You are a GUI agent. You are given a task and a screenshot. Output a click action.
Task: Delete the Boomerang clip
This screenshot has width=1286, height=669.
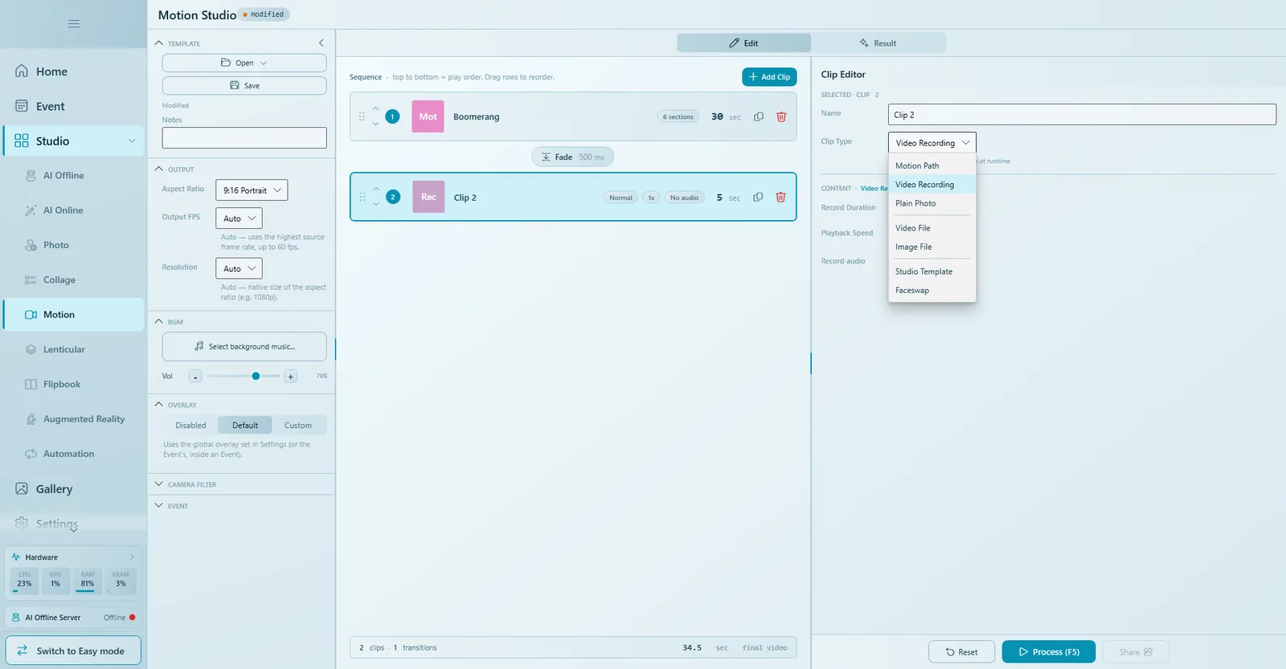pos(781,116)
